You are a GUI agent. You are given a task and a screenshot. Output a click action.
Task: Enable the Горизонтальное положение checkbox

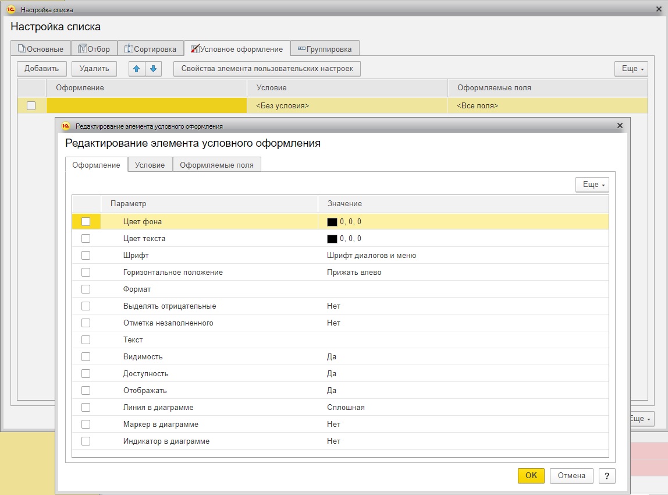pos(86,272)
